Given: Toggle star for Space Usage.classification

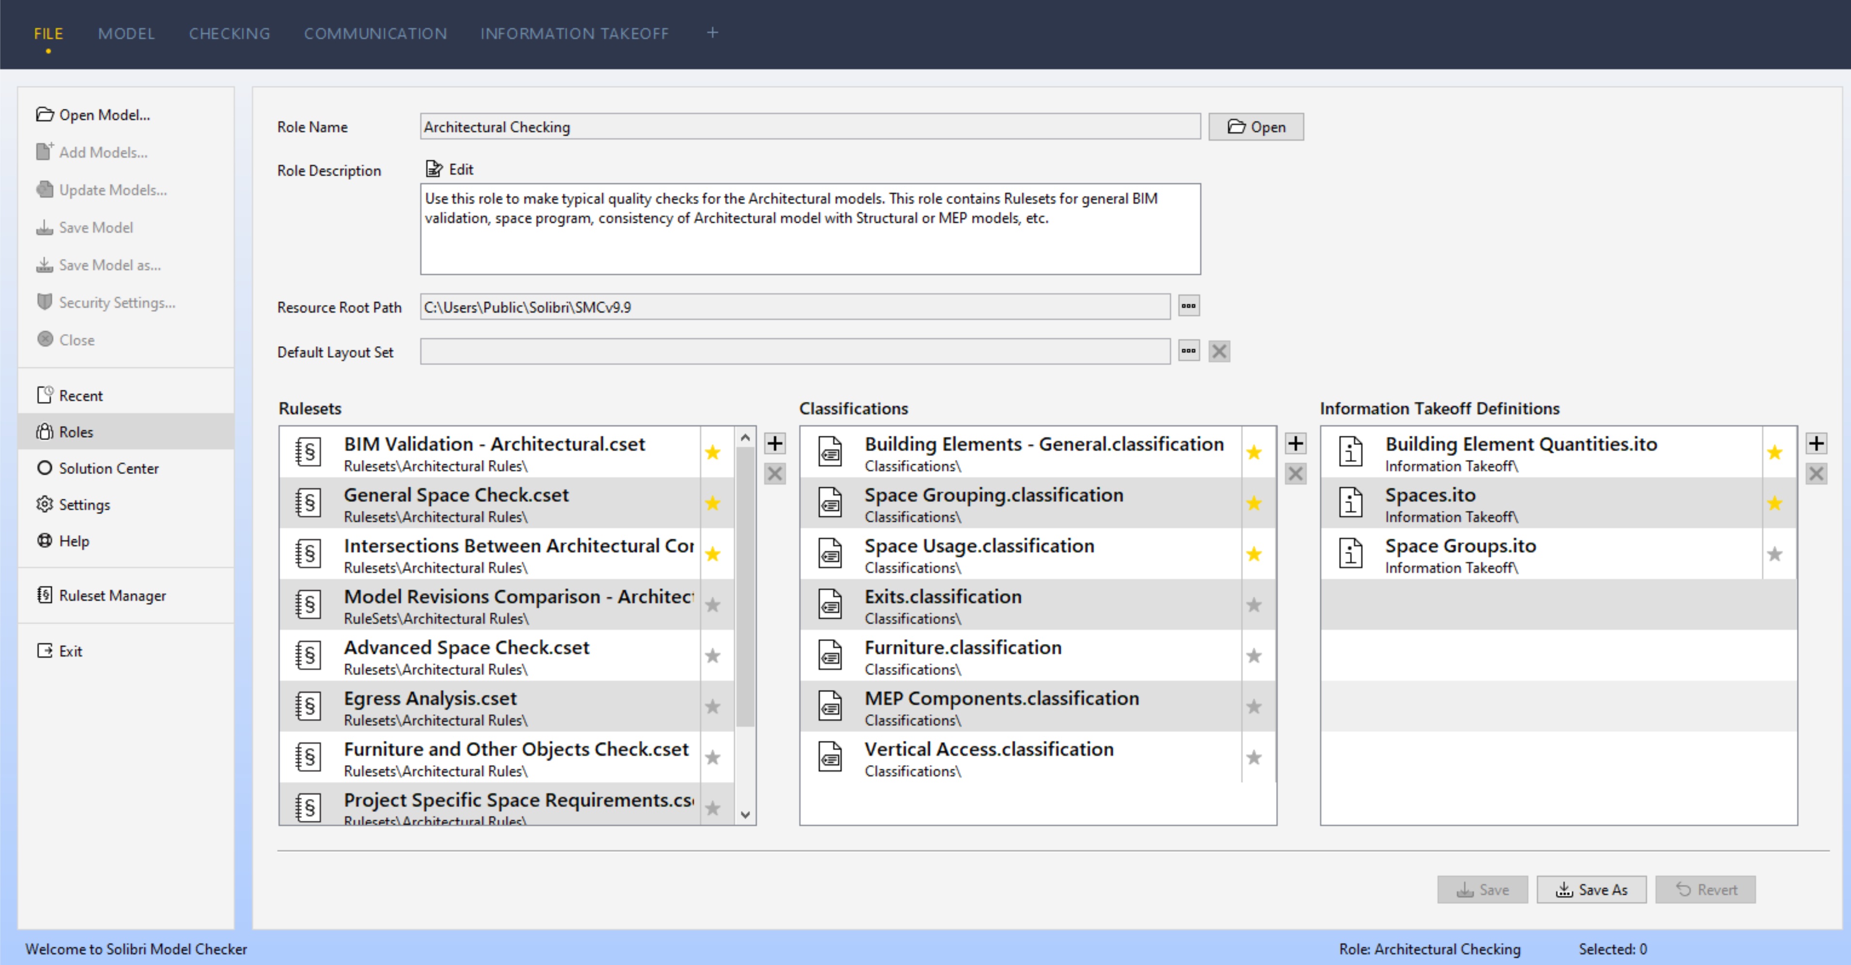Looking at the screenshot, I should [x=1255, y=554].
